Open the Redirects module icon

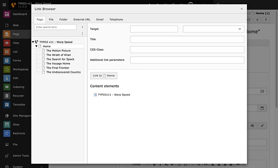7,133
